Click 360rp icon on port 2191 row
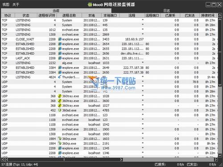 coord(60,143)
